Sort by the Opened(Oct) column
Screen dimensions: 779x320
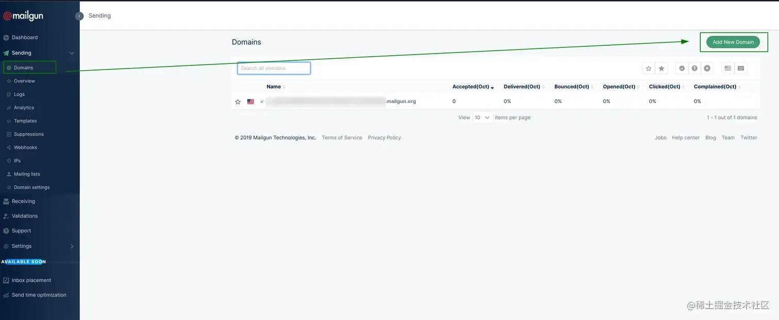coord(621,87)
